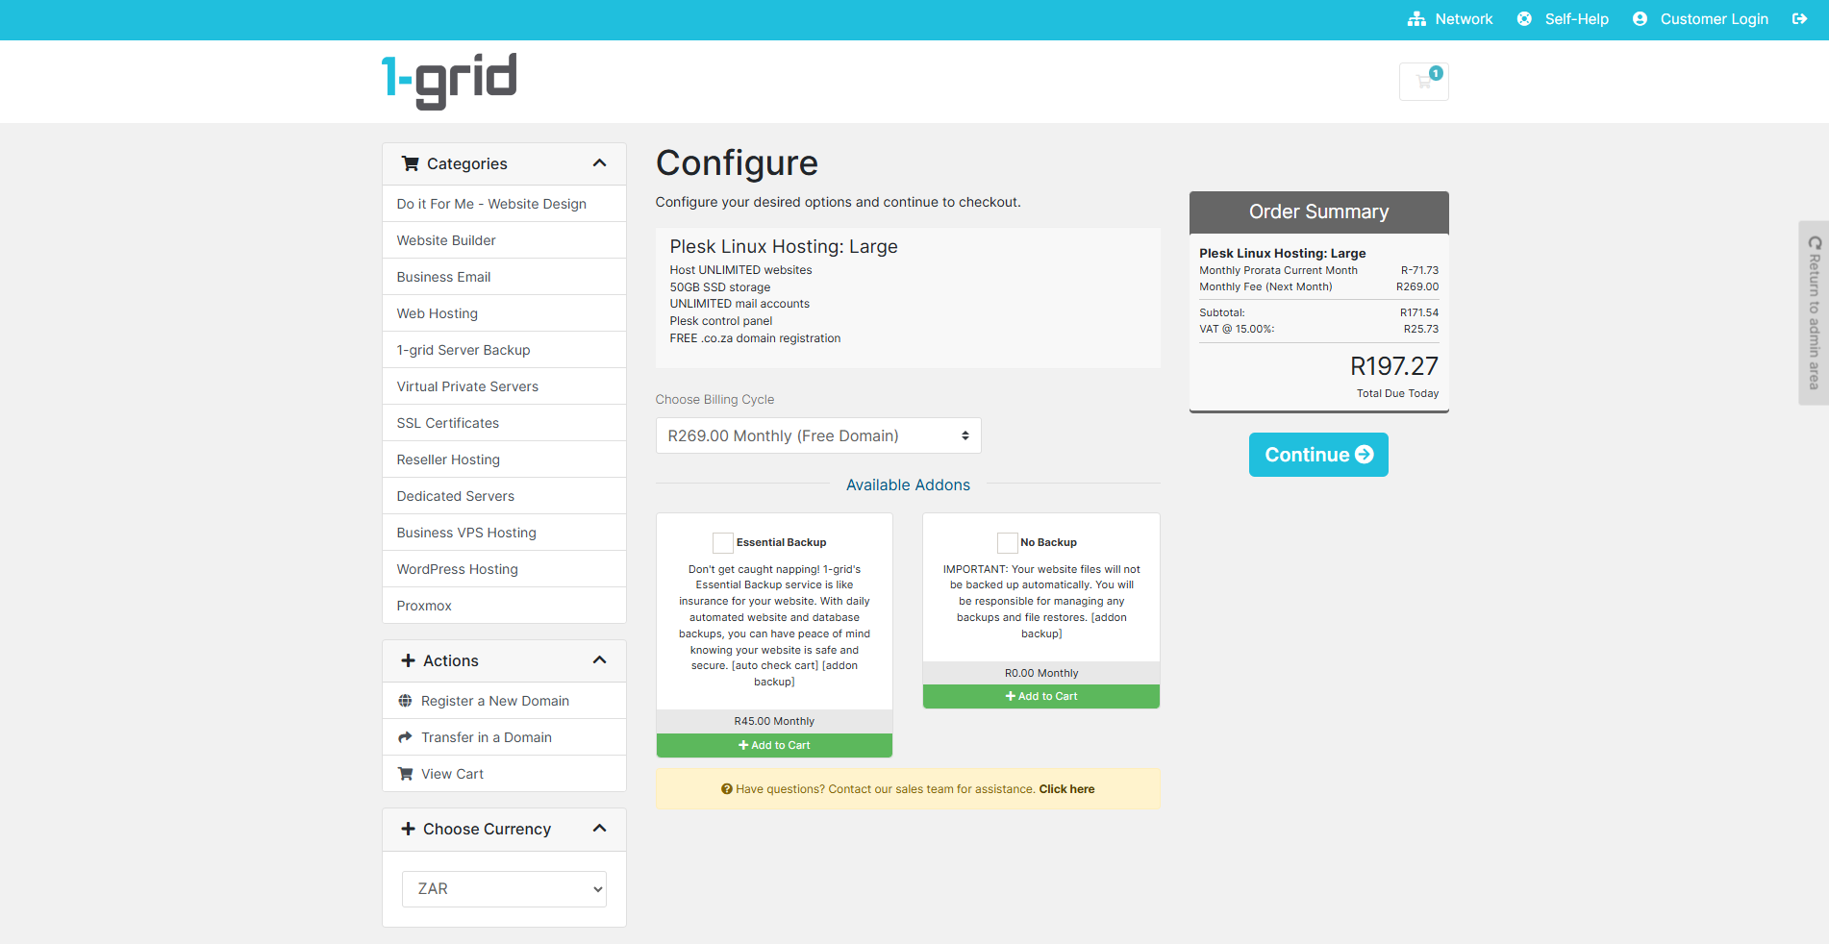This screenshot has height=944, width=1829.
Task: Open the ZAR currency dropdown
Action: tap(504, 889)
